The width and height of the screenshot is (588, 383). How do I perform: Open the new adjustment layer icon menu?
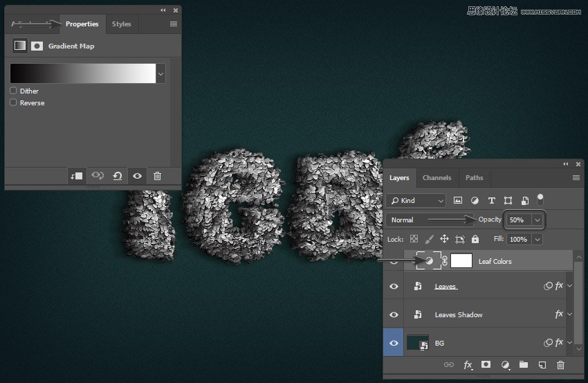505,364
